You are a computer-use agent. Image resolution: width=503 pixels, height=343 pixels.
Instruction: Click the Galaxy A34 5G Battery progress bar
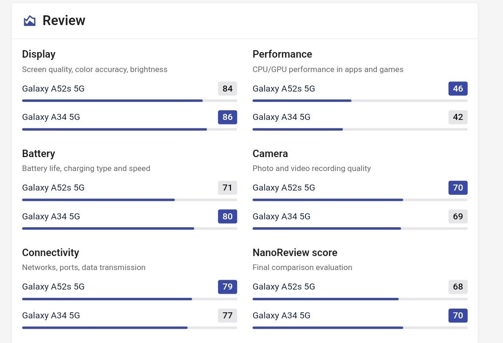(x=129, y=228)
